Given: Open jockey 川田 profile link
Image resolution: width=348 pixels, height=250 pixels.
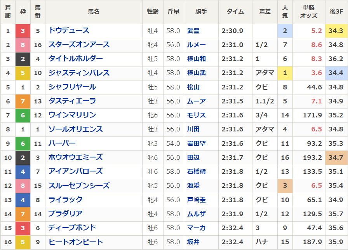Looking at the screenshot, I should 193,129.
